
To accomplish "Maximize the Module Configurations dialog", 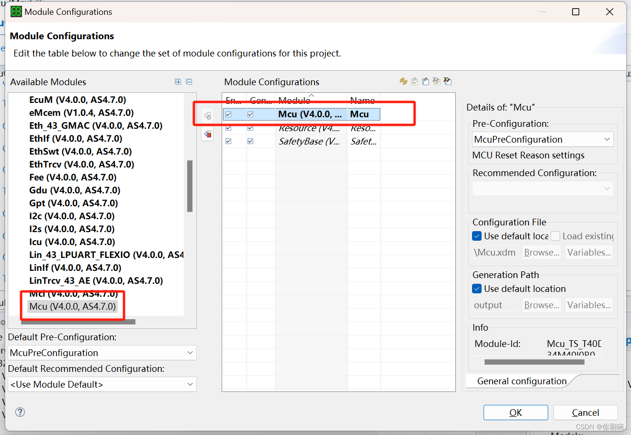I will click(575, 11).
